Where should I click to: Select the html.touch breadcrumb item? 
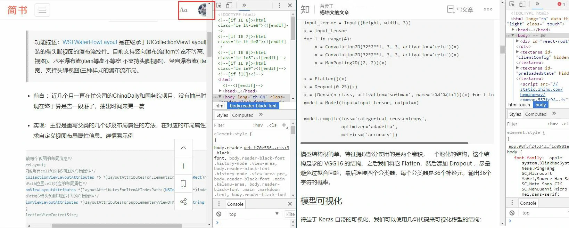519,105
